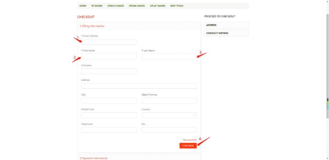Screen dimensions: 329x160
Task: Click the Telephone input field
Action: [109, 130]
